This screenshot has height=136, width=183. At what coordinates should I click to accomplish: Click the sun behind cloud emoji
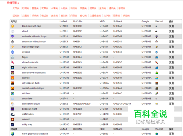(12, 104)
